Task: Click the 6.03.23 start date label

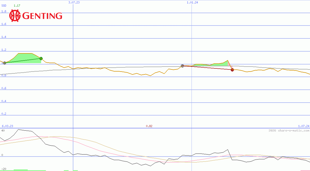Action: point(7,126)
